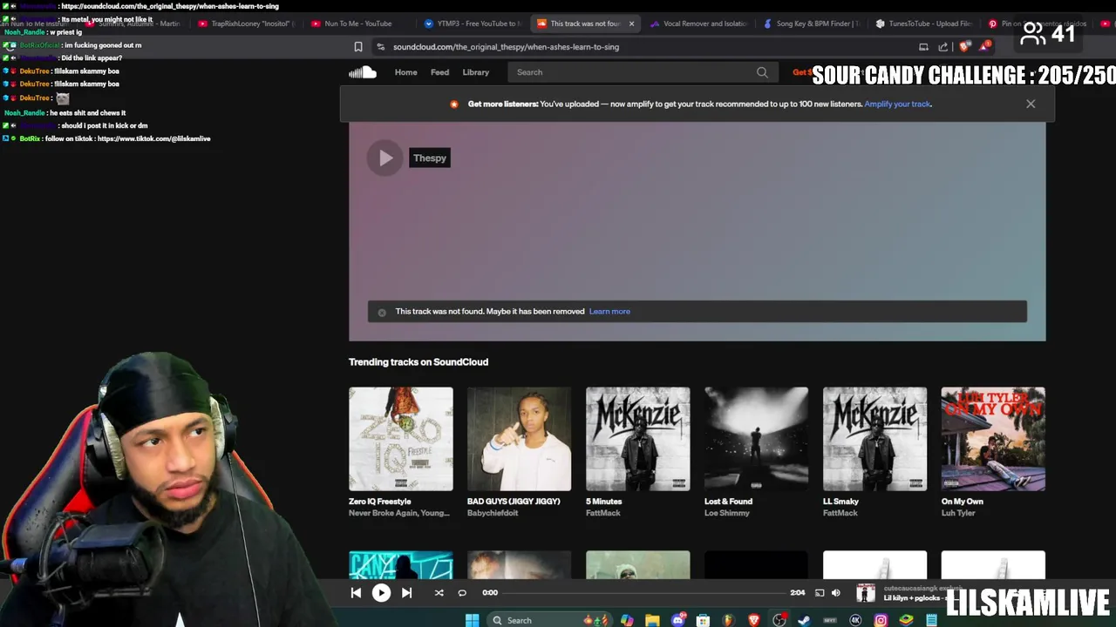
Task: Click the browser address bar URL
Action: tap(506, 47)
